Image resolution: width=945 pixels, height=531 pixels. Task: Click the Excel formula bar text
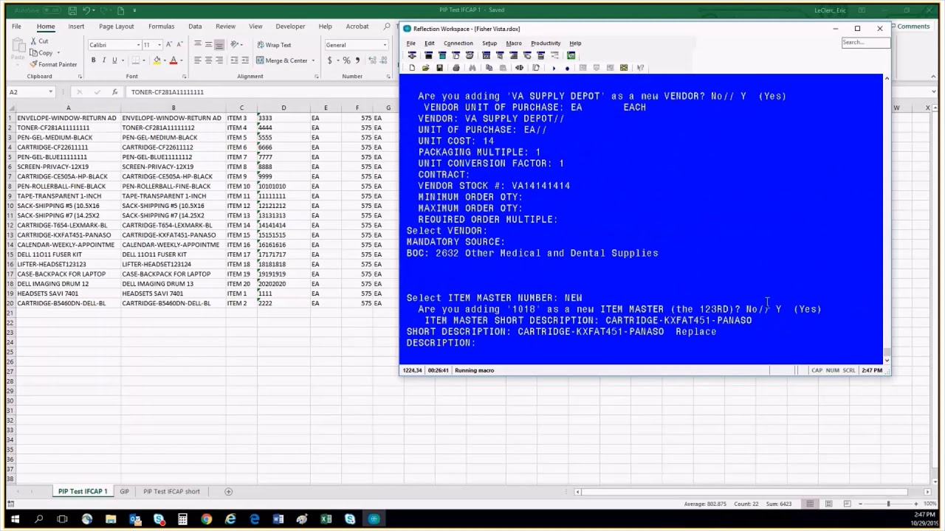(168, 92)
